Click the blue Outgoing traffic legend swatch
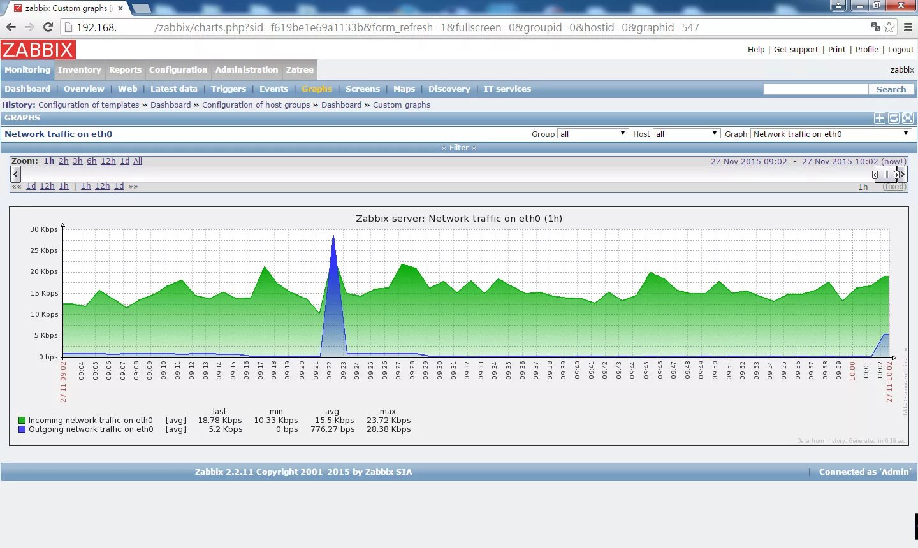 pos(22,429)
